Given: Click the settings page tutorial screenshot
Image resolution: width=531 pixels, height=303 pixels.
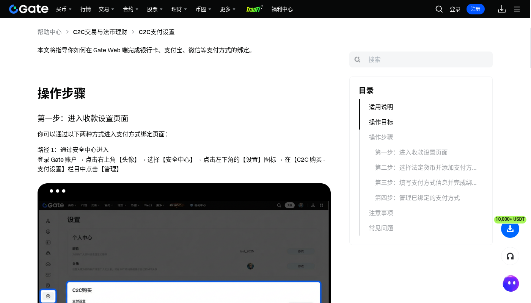Looking at the screenshot, I should coord(184,243).
